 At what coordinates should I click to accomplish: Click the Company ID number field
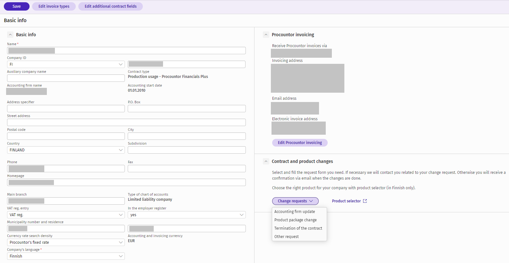tap(187, 64)
